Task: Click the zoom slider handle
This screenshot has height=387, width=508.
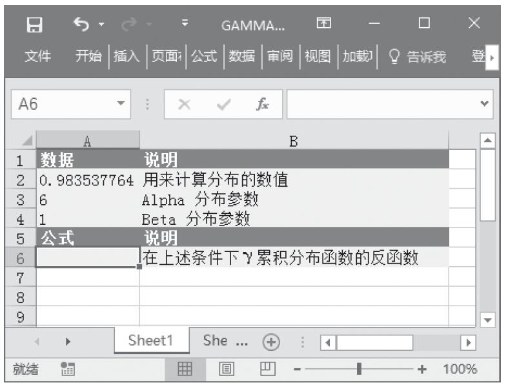Action: pyautogui.click(x=358, y=370)
